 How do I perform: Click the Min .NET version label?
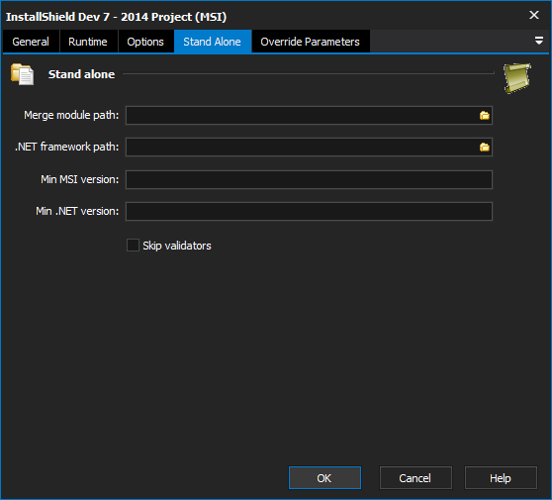click(77, 212)
